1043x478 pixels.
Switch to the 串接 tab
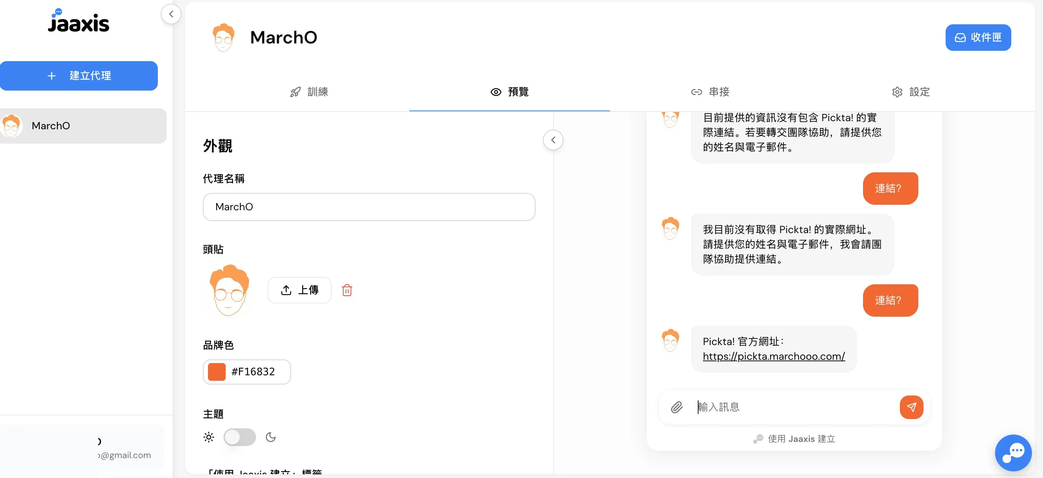pos(710,92)
